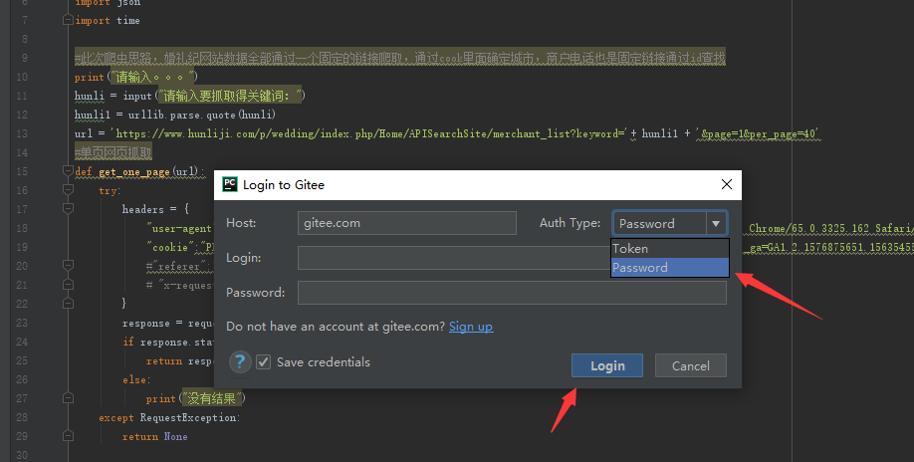This screenshot has width=914, height=462.
Task: Click line number 30 in the gutter
Action: 22,455
